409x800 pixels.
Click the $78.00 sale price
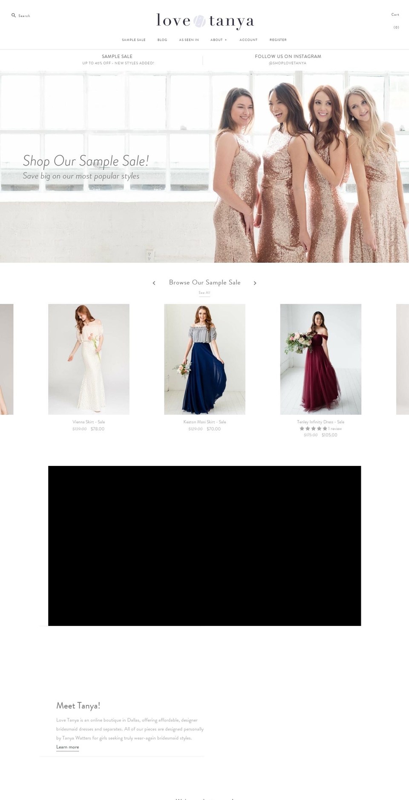click(98, 429)
